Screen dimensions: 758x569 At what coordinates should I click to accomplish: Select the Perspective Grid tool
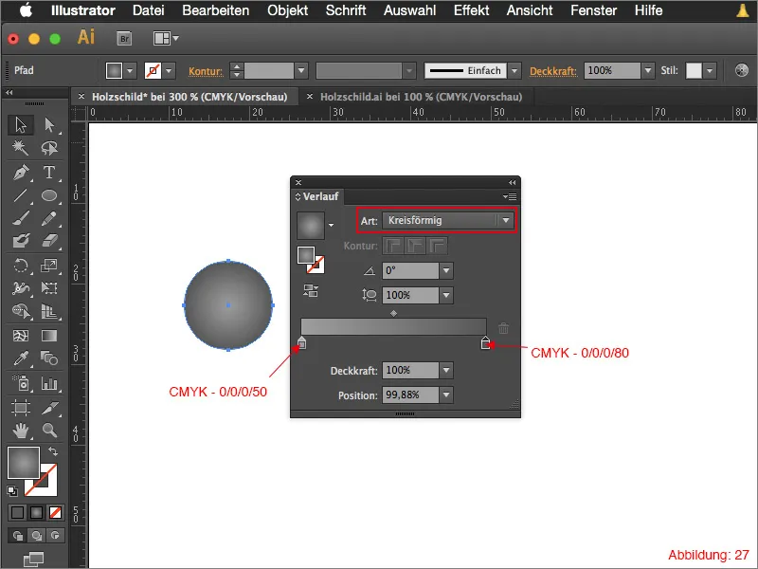(x=49, y=311)
